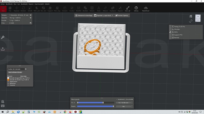
Task: Open the Windows Start menu
Action: (2, 112)
